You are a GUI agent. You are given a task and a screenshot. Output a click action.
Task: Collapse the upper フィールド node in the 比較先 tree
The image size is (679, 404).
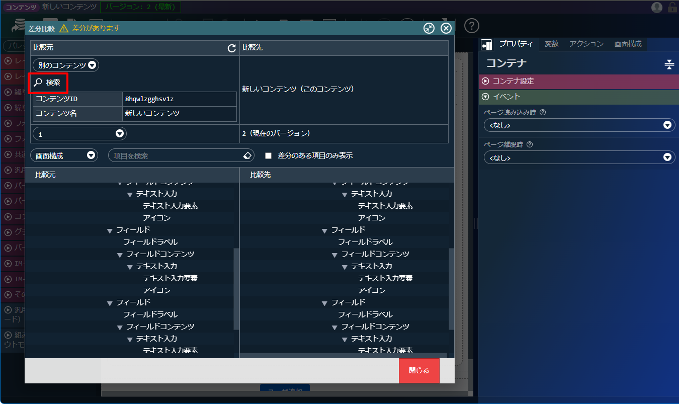coord(325,230)
